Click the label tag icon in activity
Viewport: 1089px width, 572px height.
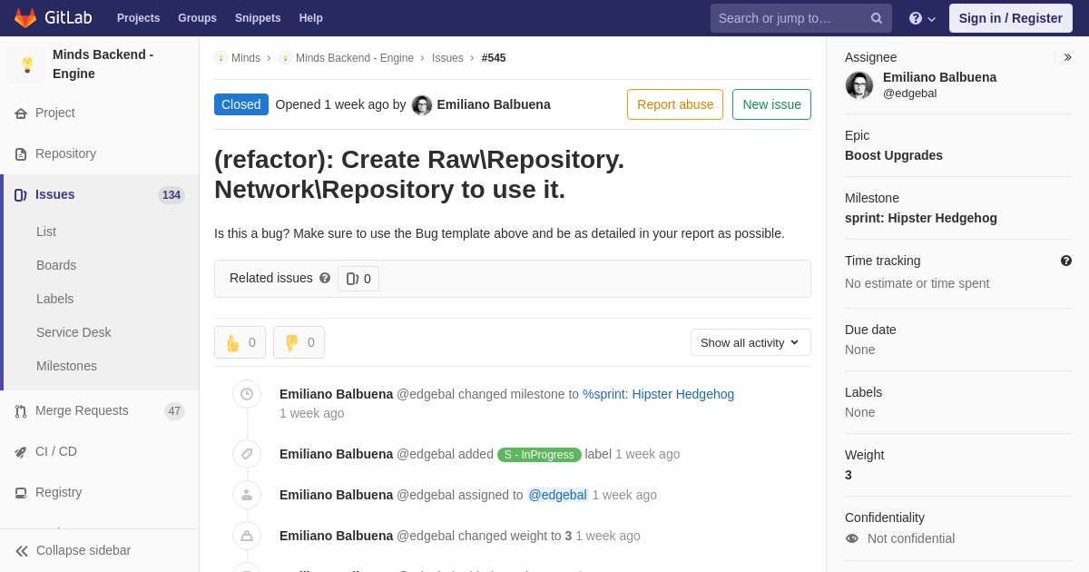point(247,454)
